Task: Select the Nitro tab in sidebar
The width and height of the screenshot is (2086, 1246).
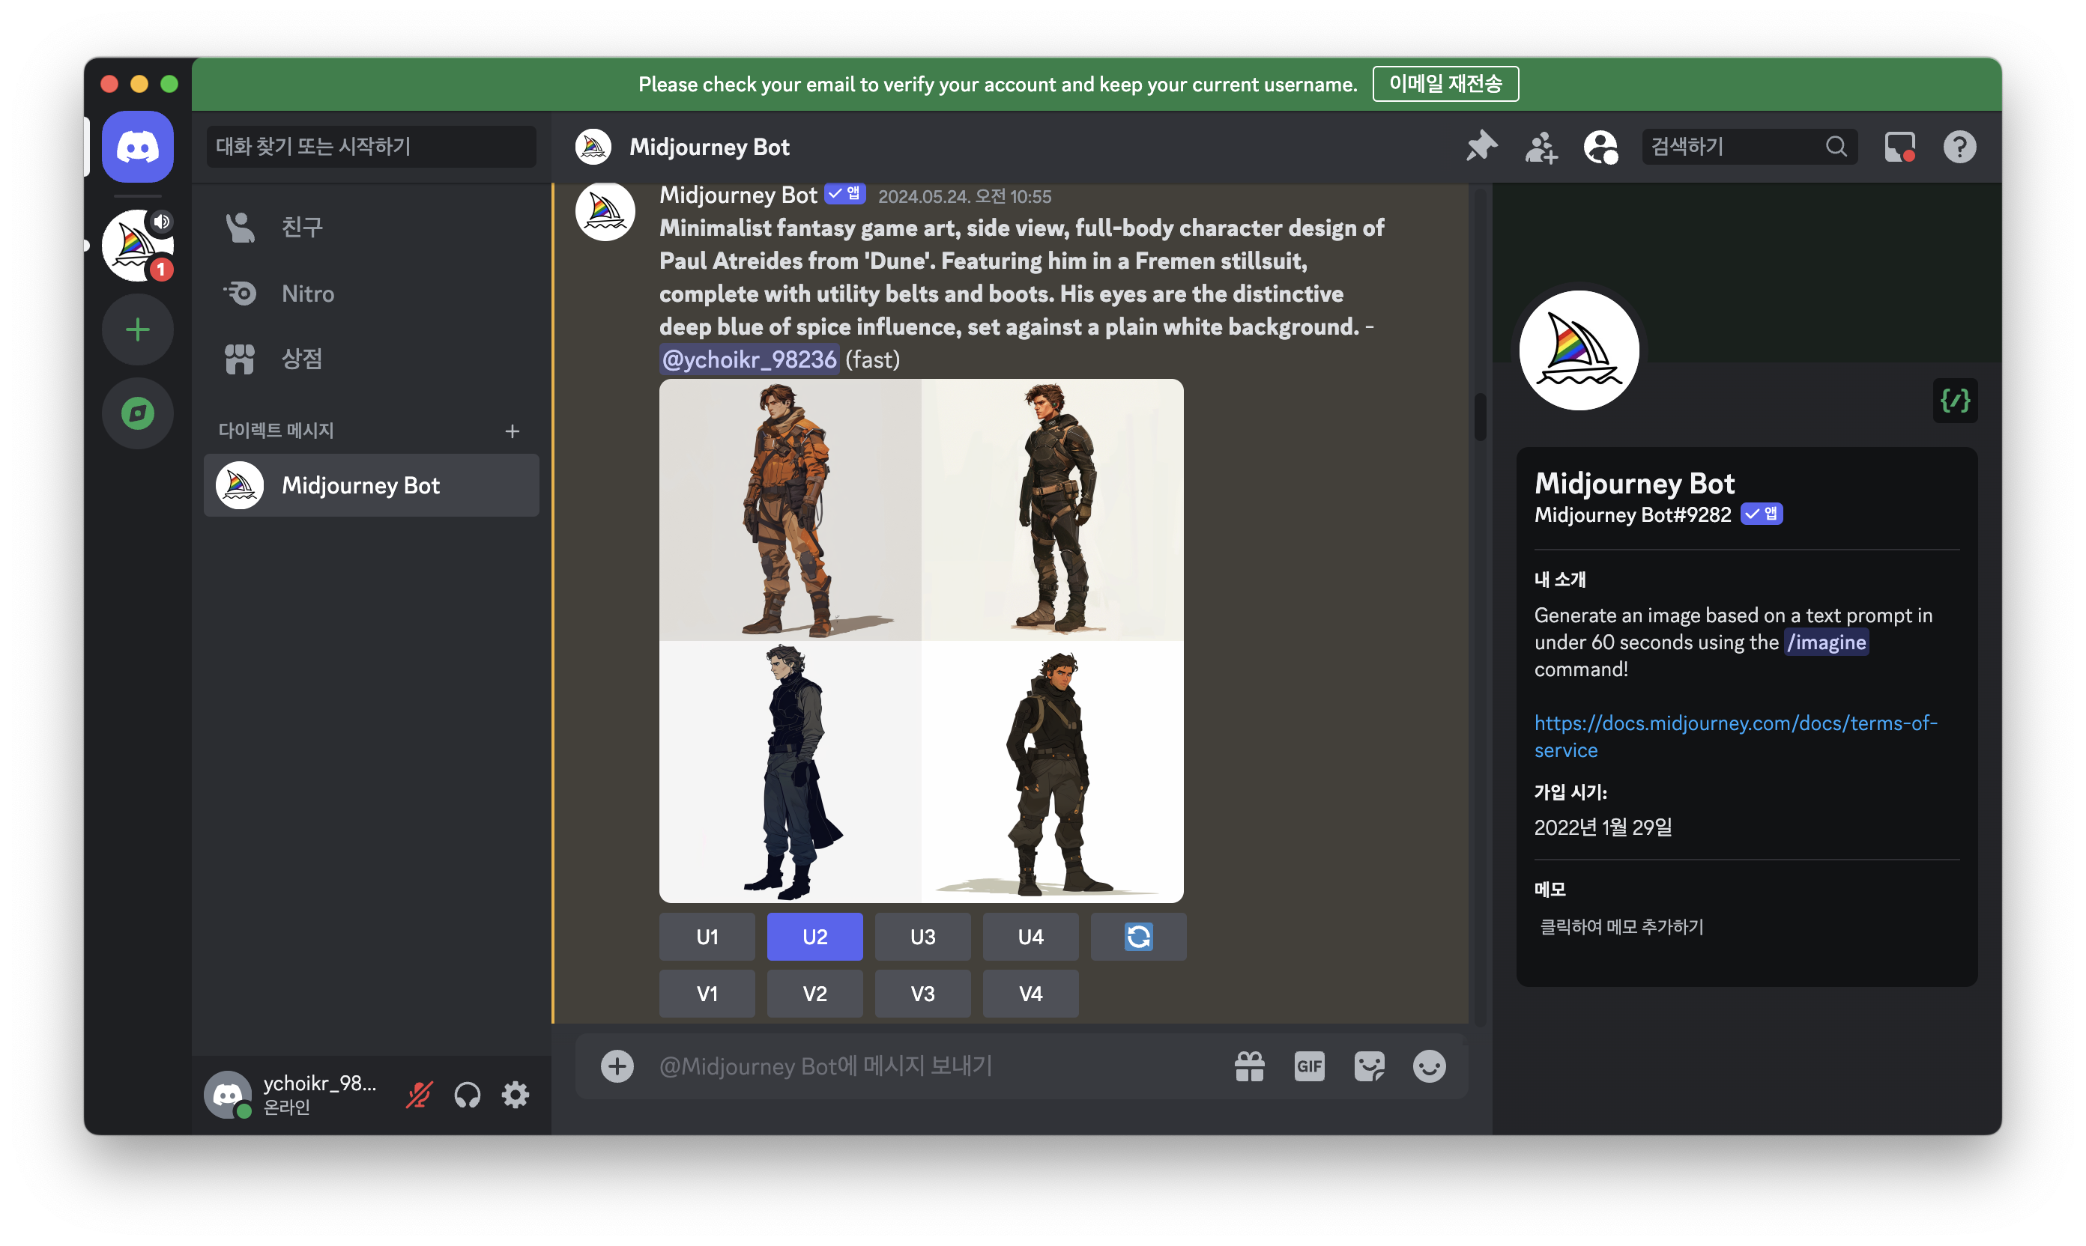Action: pos(307,293)
